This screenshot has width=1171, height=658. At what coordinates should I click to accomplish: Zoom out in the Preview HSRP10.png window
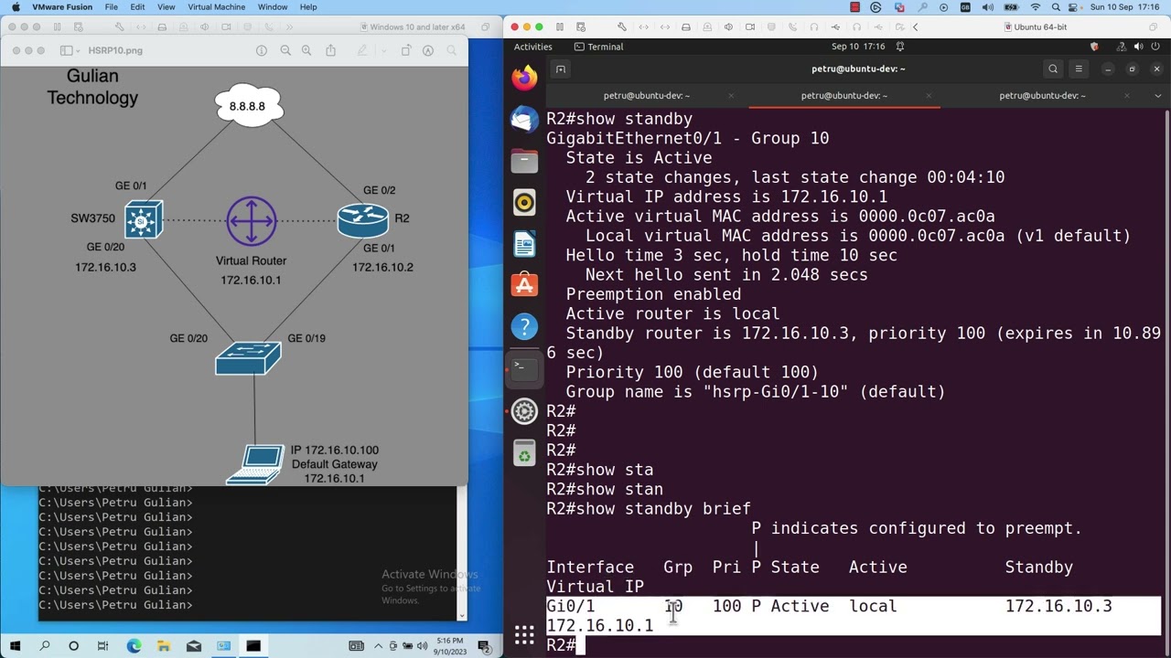[x=285, y=50]
